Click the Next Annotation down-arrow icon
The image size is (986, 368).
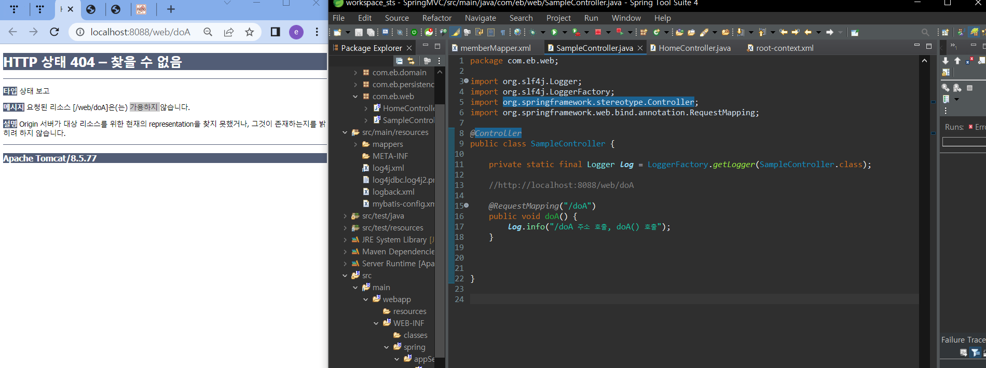click(740, 32)
